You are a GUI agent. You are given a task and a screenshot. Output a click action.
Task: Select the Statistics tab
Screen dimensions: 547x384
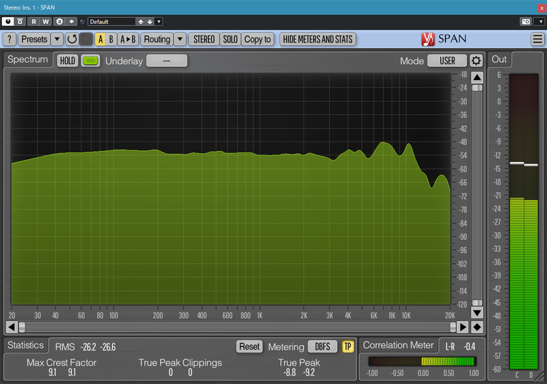click(25, 345)
